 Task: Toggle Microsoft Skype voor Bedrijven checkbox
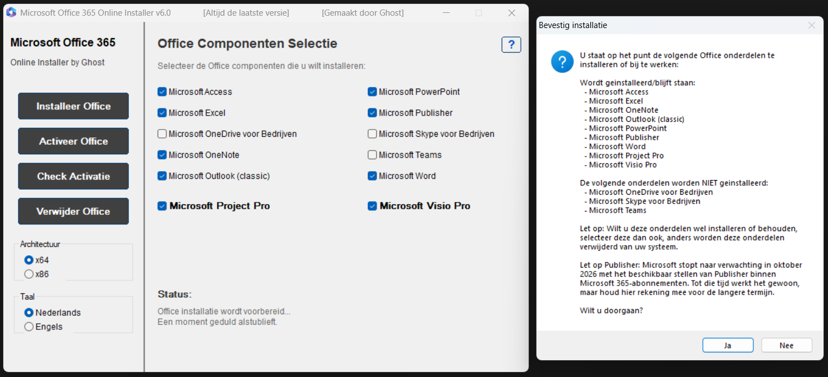click(x=372, y=134)
